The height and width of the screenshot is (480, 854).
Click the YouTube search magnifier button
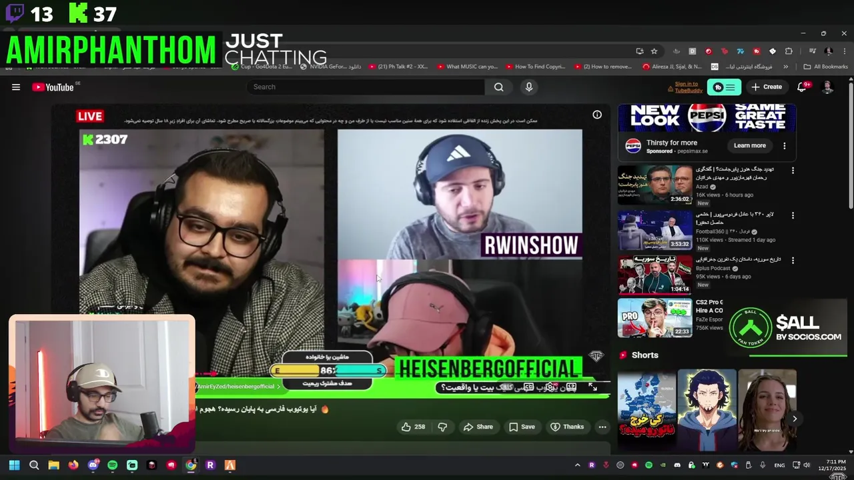(x=498, y=87)
